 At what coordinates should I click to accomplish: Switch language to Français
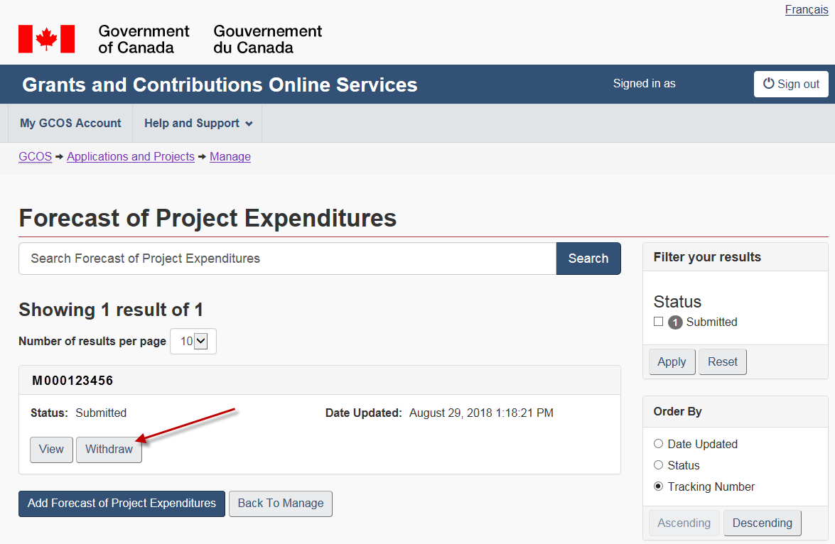click(x=806, y=10)
